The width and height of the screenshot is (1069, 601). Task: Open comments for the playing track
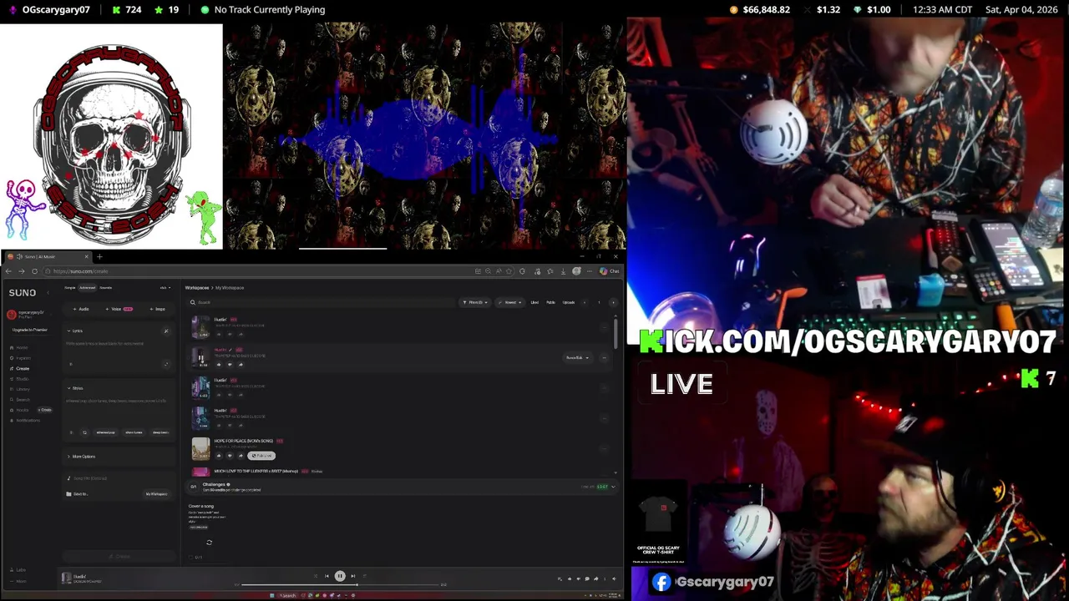coord(587,578)
